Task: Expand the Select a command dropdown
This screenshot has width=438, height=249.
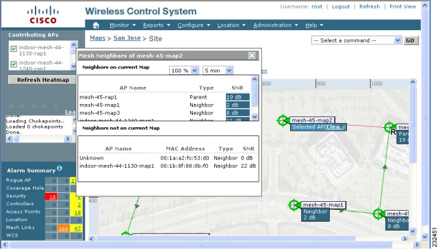Action: (x=357, y=40)
